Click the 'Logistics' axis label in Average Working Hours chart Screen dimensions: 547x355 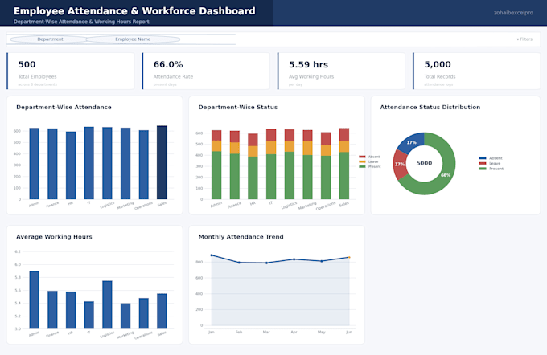(107, 335)
